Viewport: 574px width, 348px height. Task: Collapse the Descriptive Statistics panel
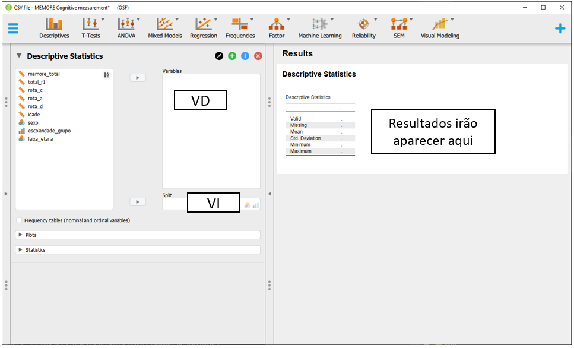pos(19,56)
